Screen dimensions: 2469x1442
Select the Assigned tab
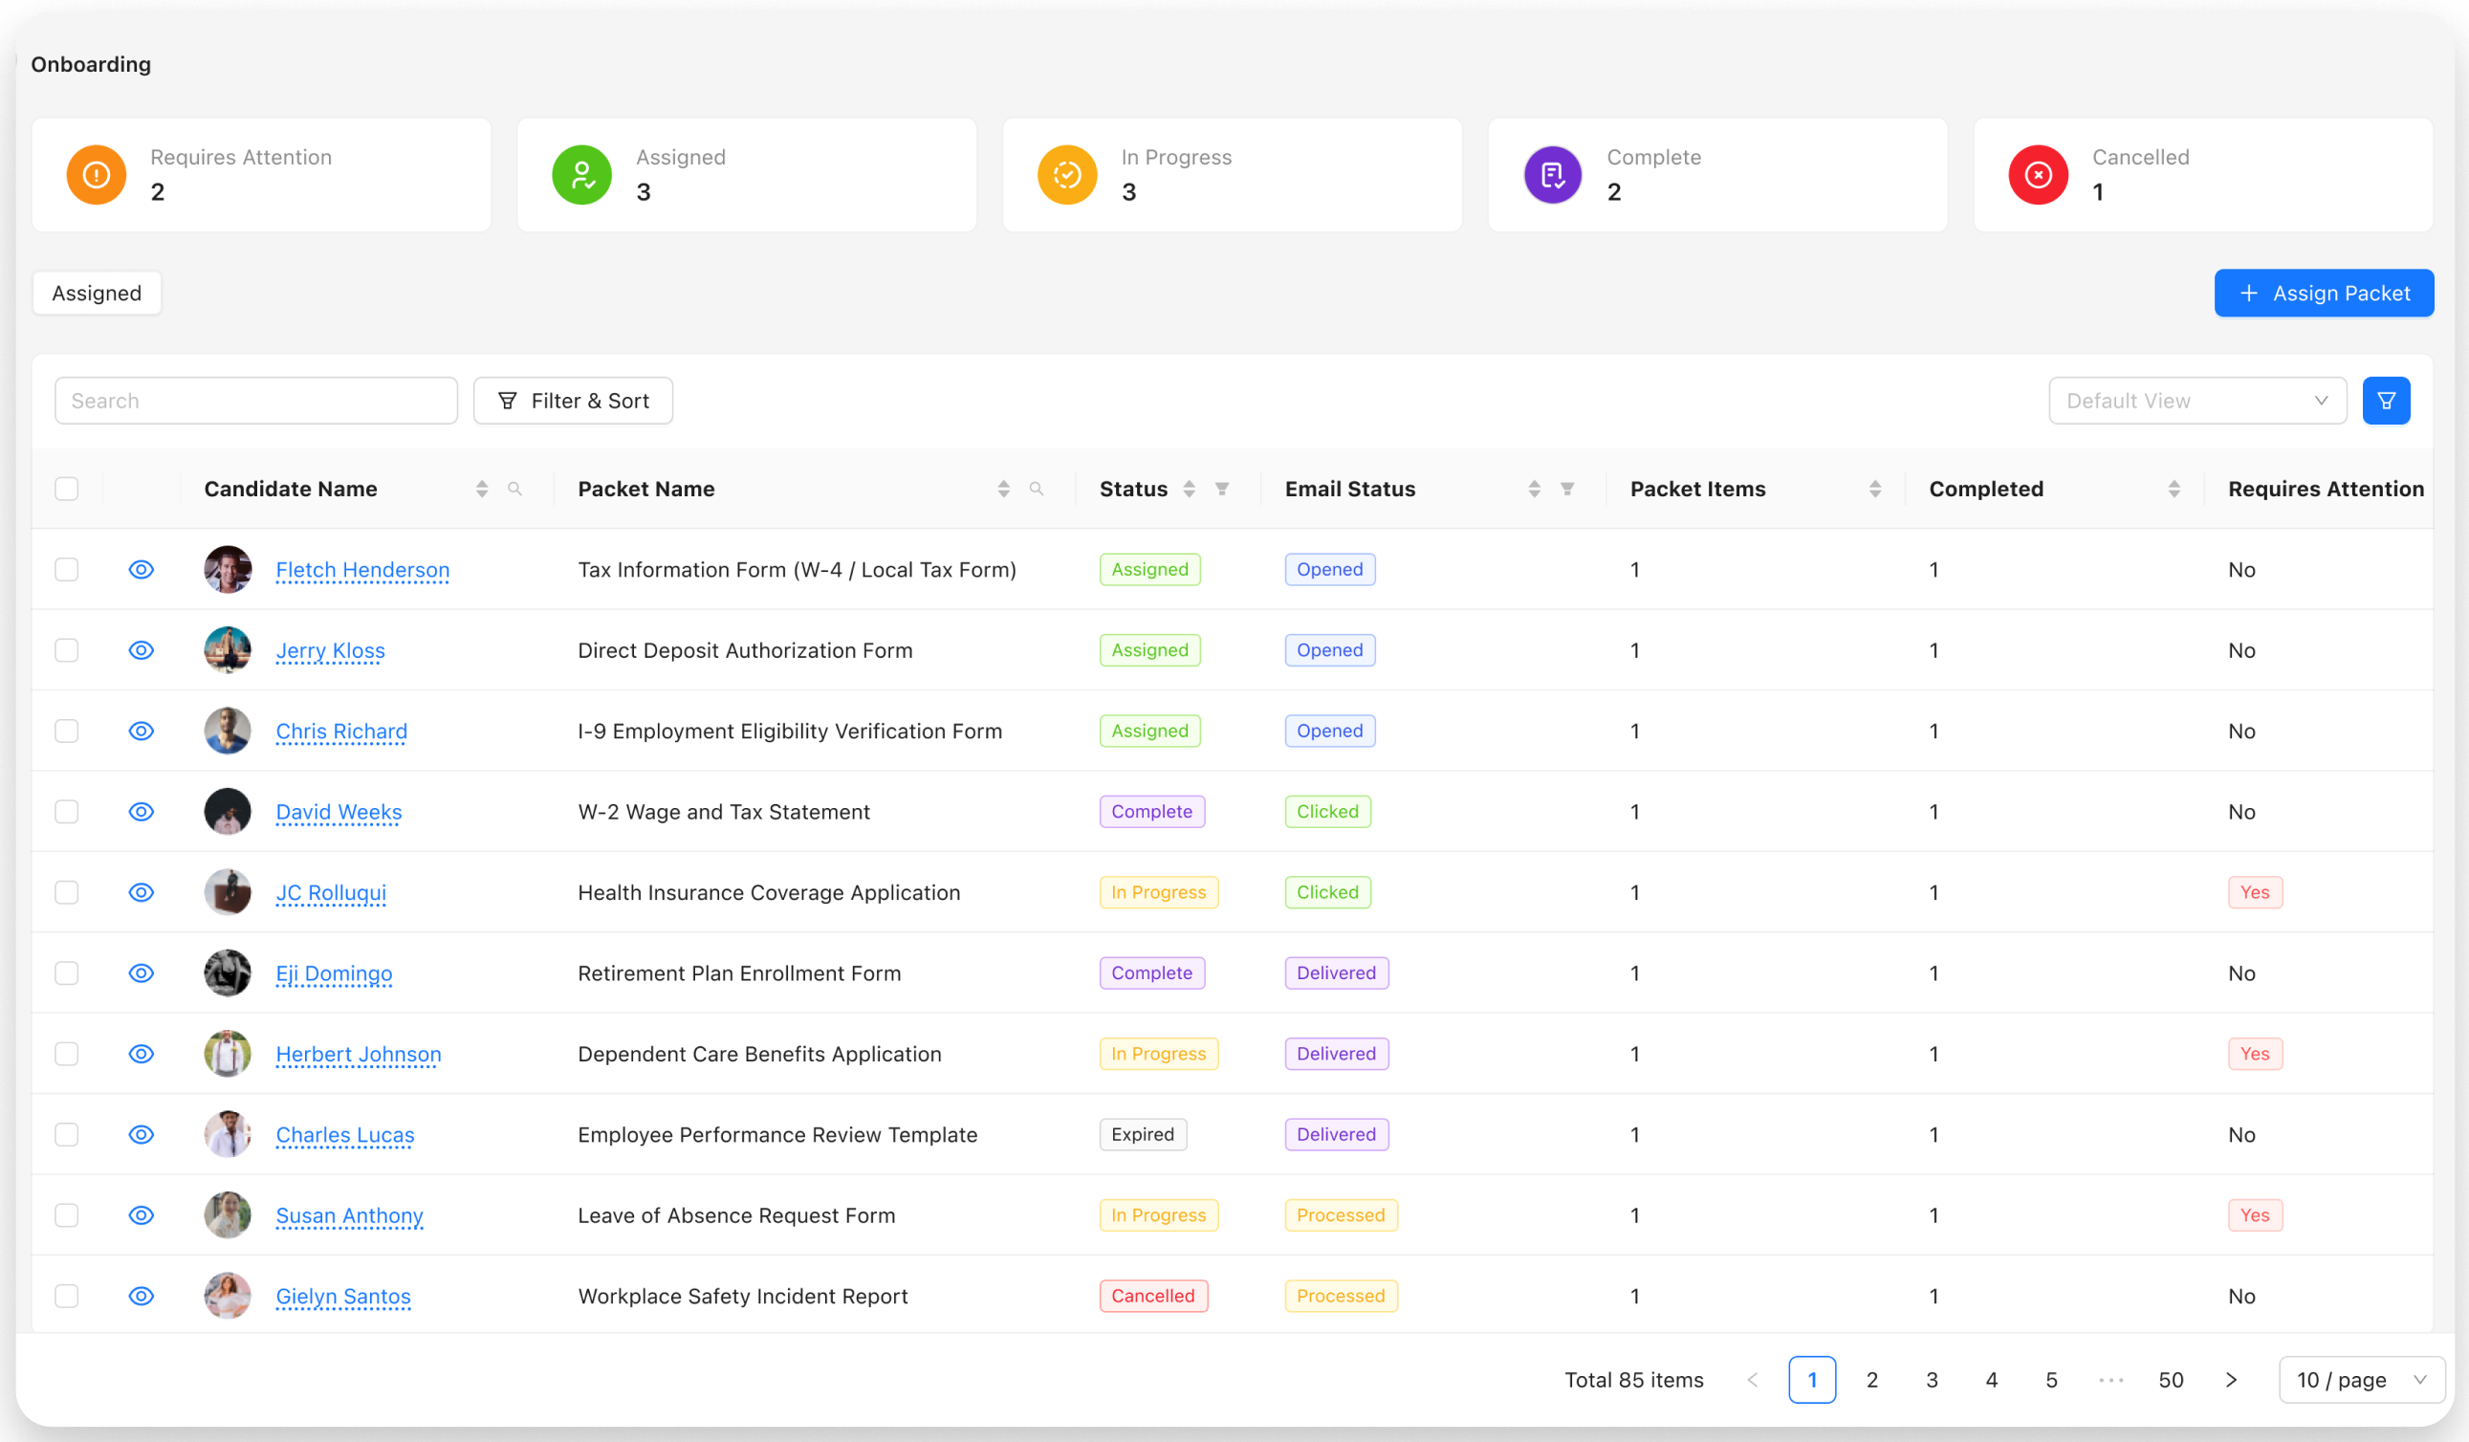click(97, 293)
